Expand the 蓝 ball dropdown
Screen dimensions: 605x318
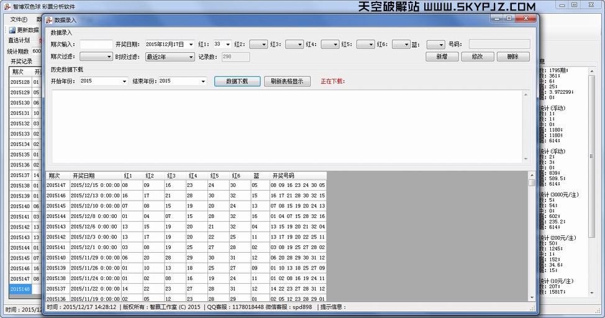click(440, 45)
